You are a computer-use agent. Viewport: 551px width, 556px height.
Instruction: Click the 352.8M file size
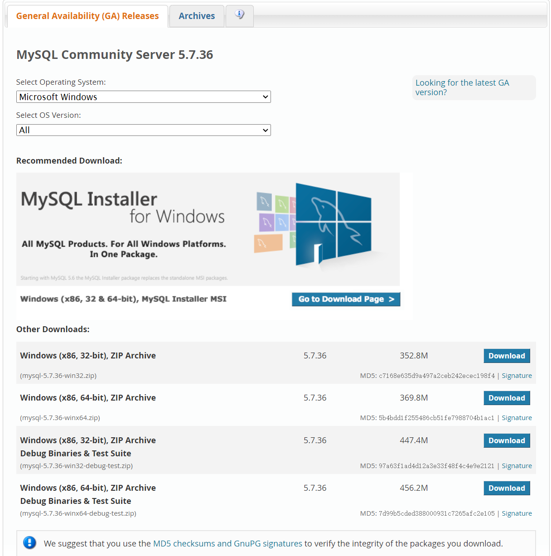[414, 356]
